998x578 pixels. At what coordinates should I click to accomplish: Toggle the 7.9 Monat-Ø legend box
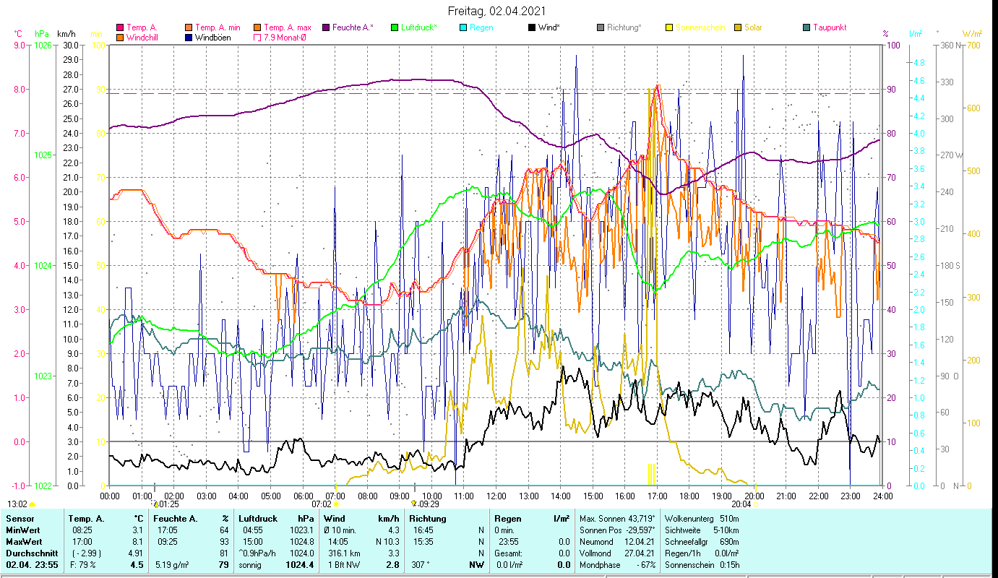coord(256,38)
